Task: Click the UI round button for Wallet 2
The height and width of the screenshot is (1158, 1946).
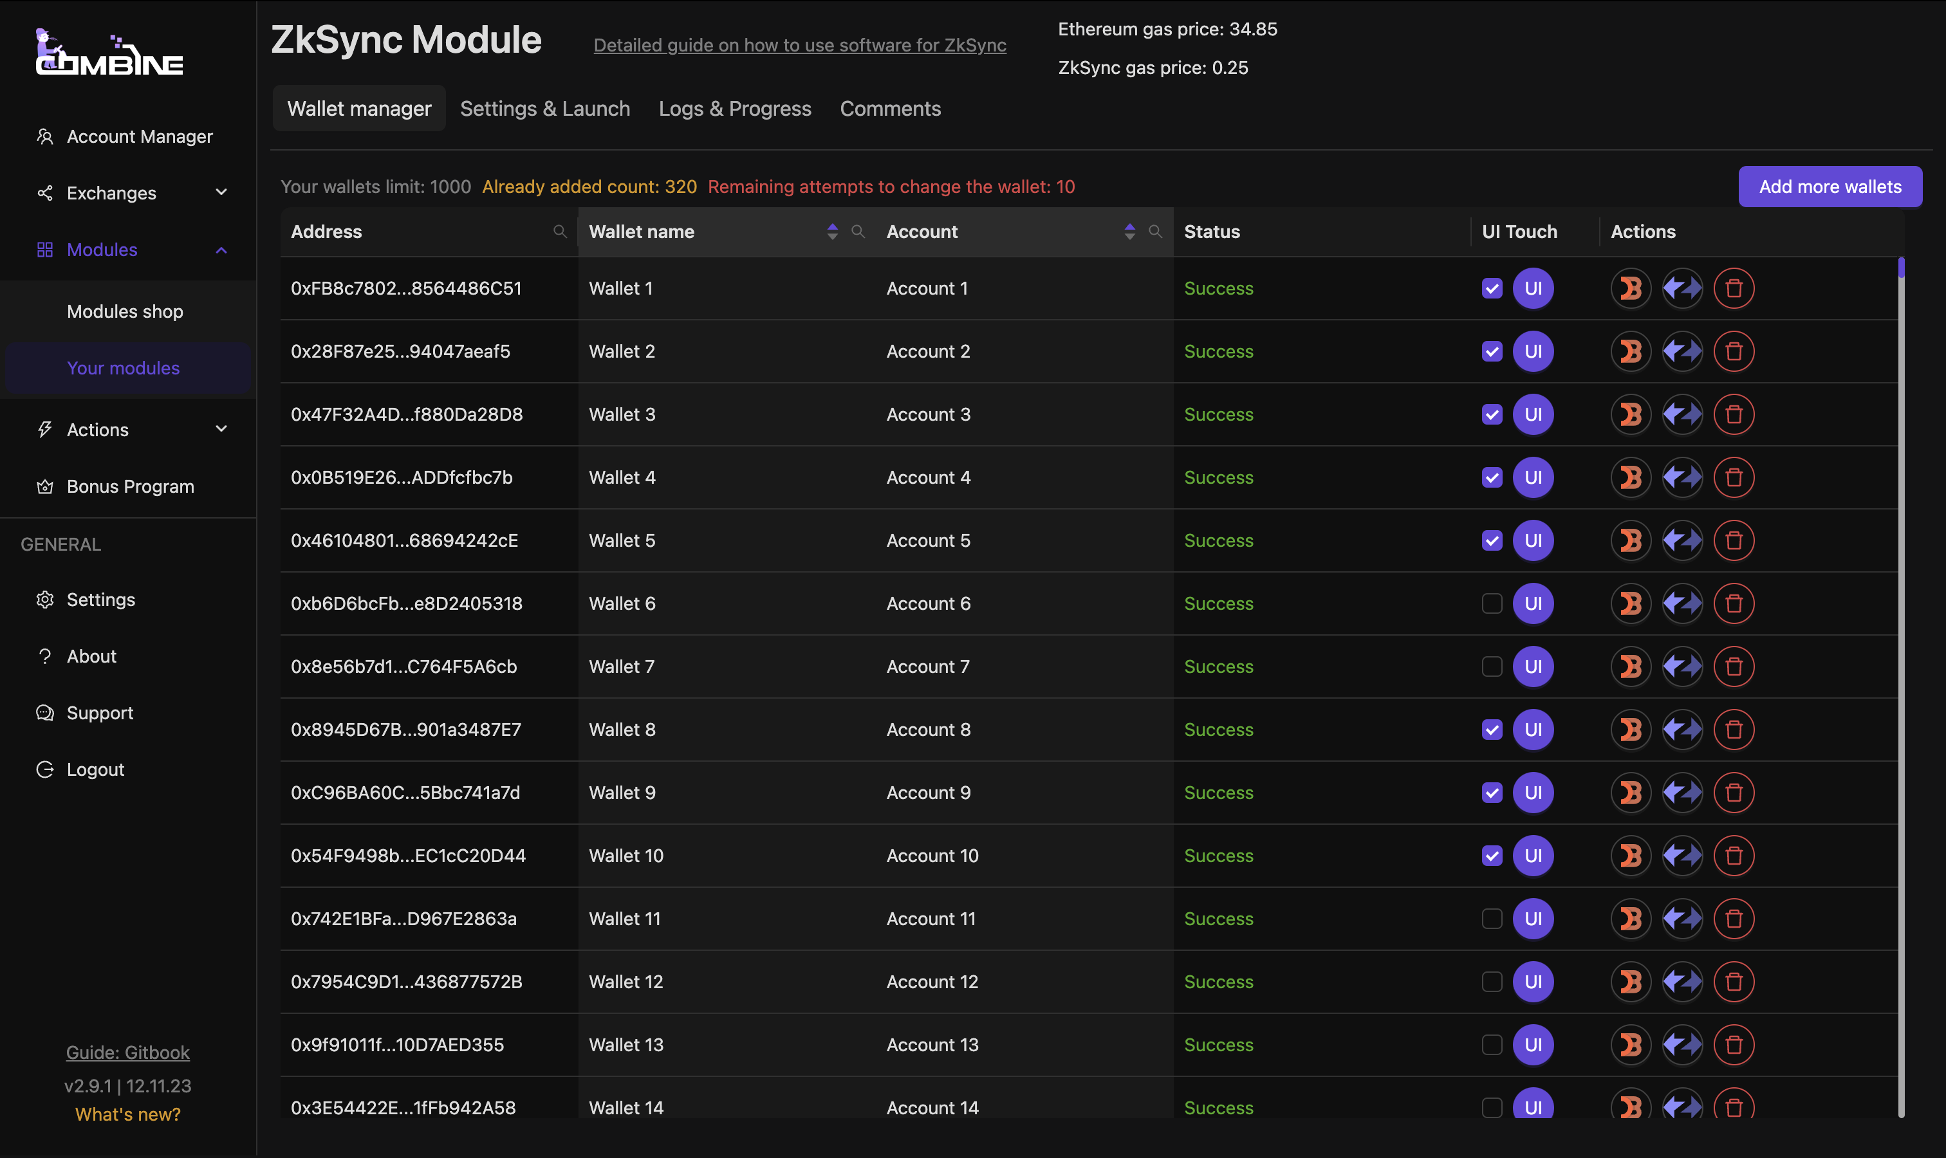Action: tap(1533, 351)
